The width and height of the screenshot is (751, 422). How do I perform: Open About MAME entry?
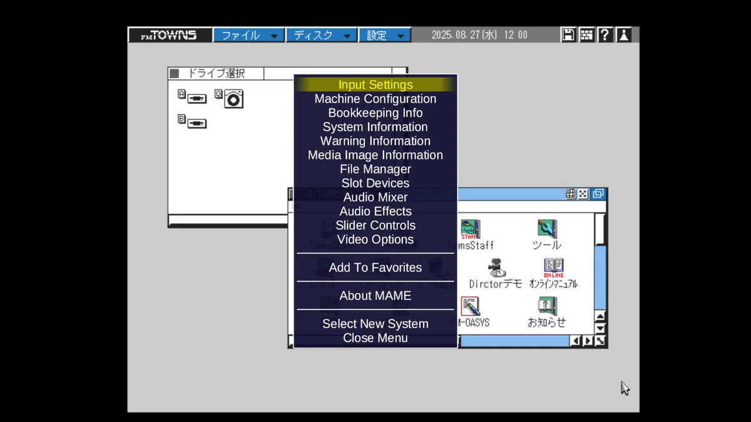pos(375,296)
